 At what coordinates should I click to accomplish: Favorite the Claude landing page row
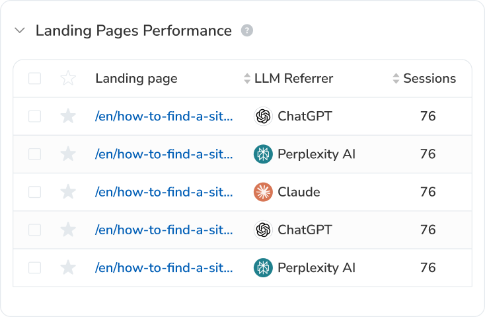(x=68, y=192)
